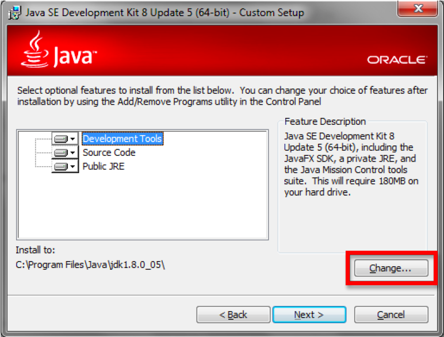Click the 'Install to:' label
Viewport: 444px width, 337px height.
(36, 250)
